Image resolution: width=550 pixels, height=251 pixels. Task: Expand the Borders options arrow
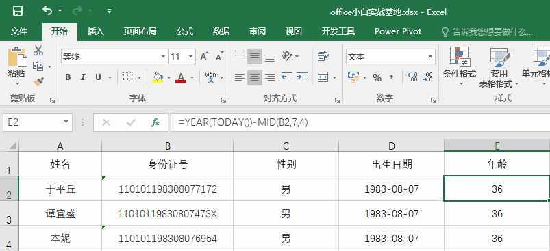coord(139,77)
